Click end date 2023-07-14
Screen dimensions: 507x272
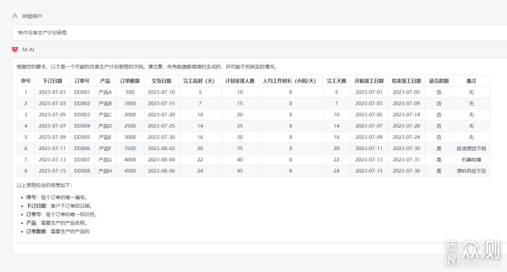coord(406,114)
